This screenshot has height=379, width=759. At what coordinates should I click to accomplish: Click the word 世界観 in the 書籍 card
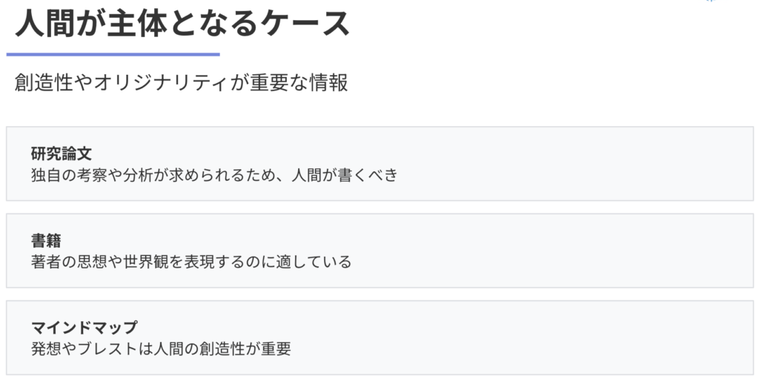tap(147, 262)
